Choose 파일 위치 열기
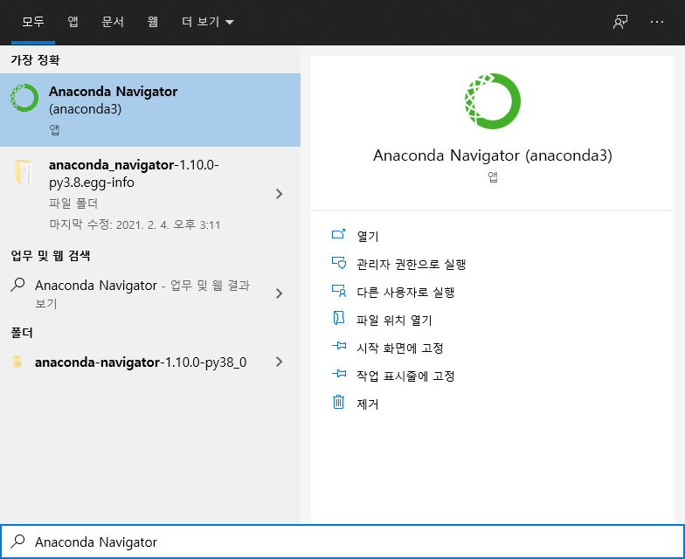 coord(394,320)
